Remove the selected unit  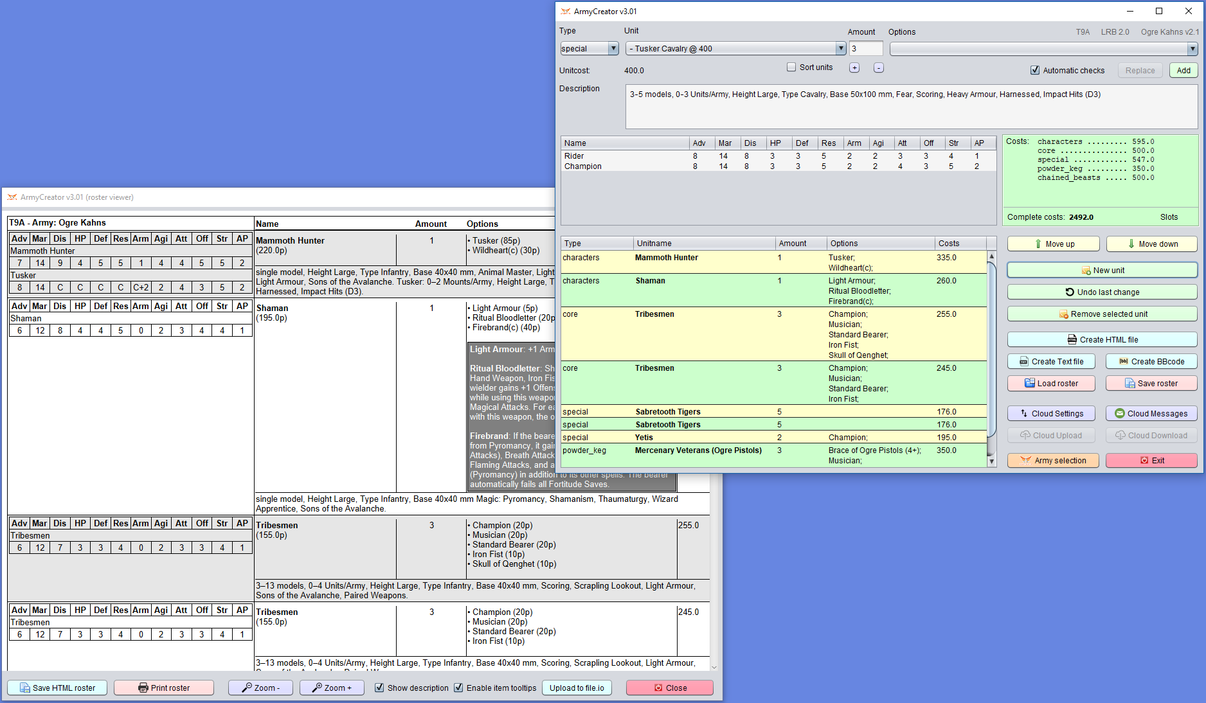pos(1102,314)
